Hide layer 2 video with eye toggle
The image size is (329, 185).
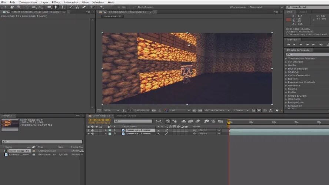[89, 134]
